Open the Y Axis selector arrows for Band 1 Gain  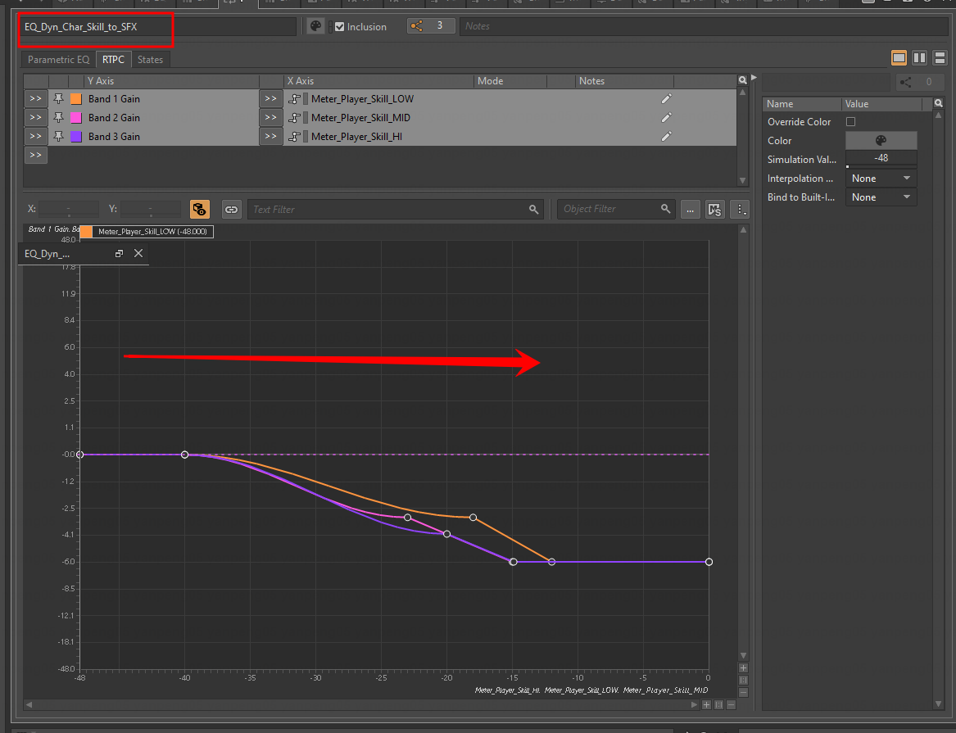[x=36, y=99]
